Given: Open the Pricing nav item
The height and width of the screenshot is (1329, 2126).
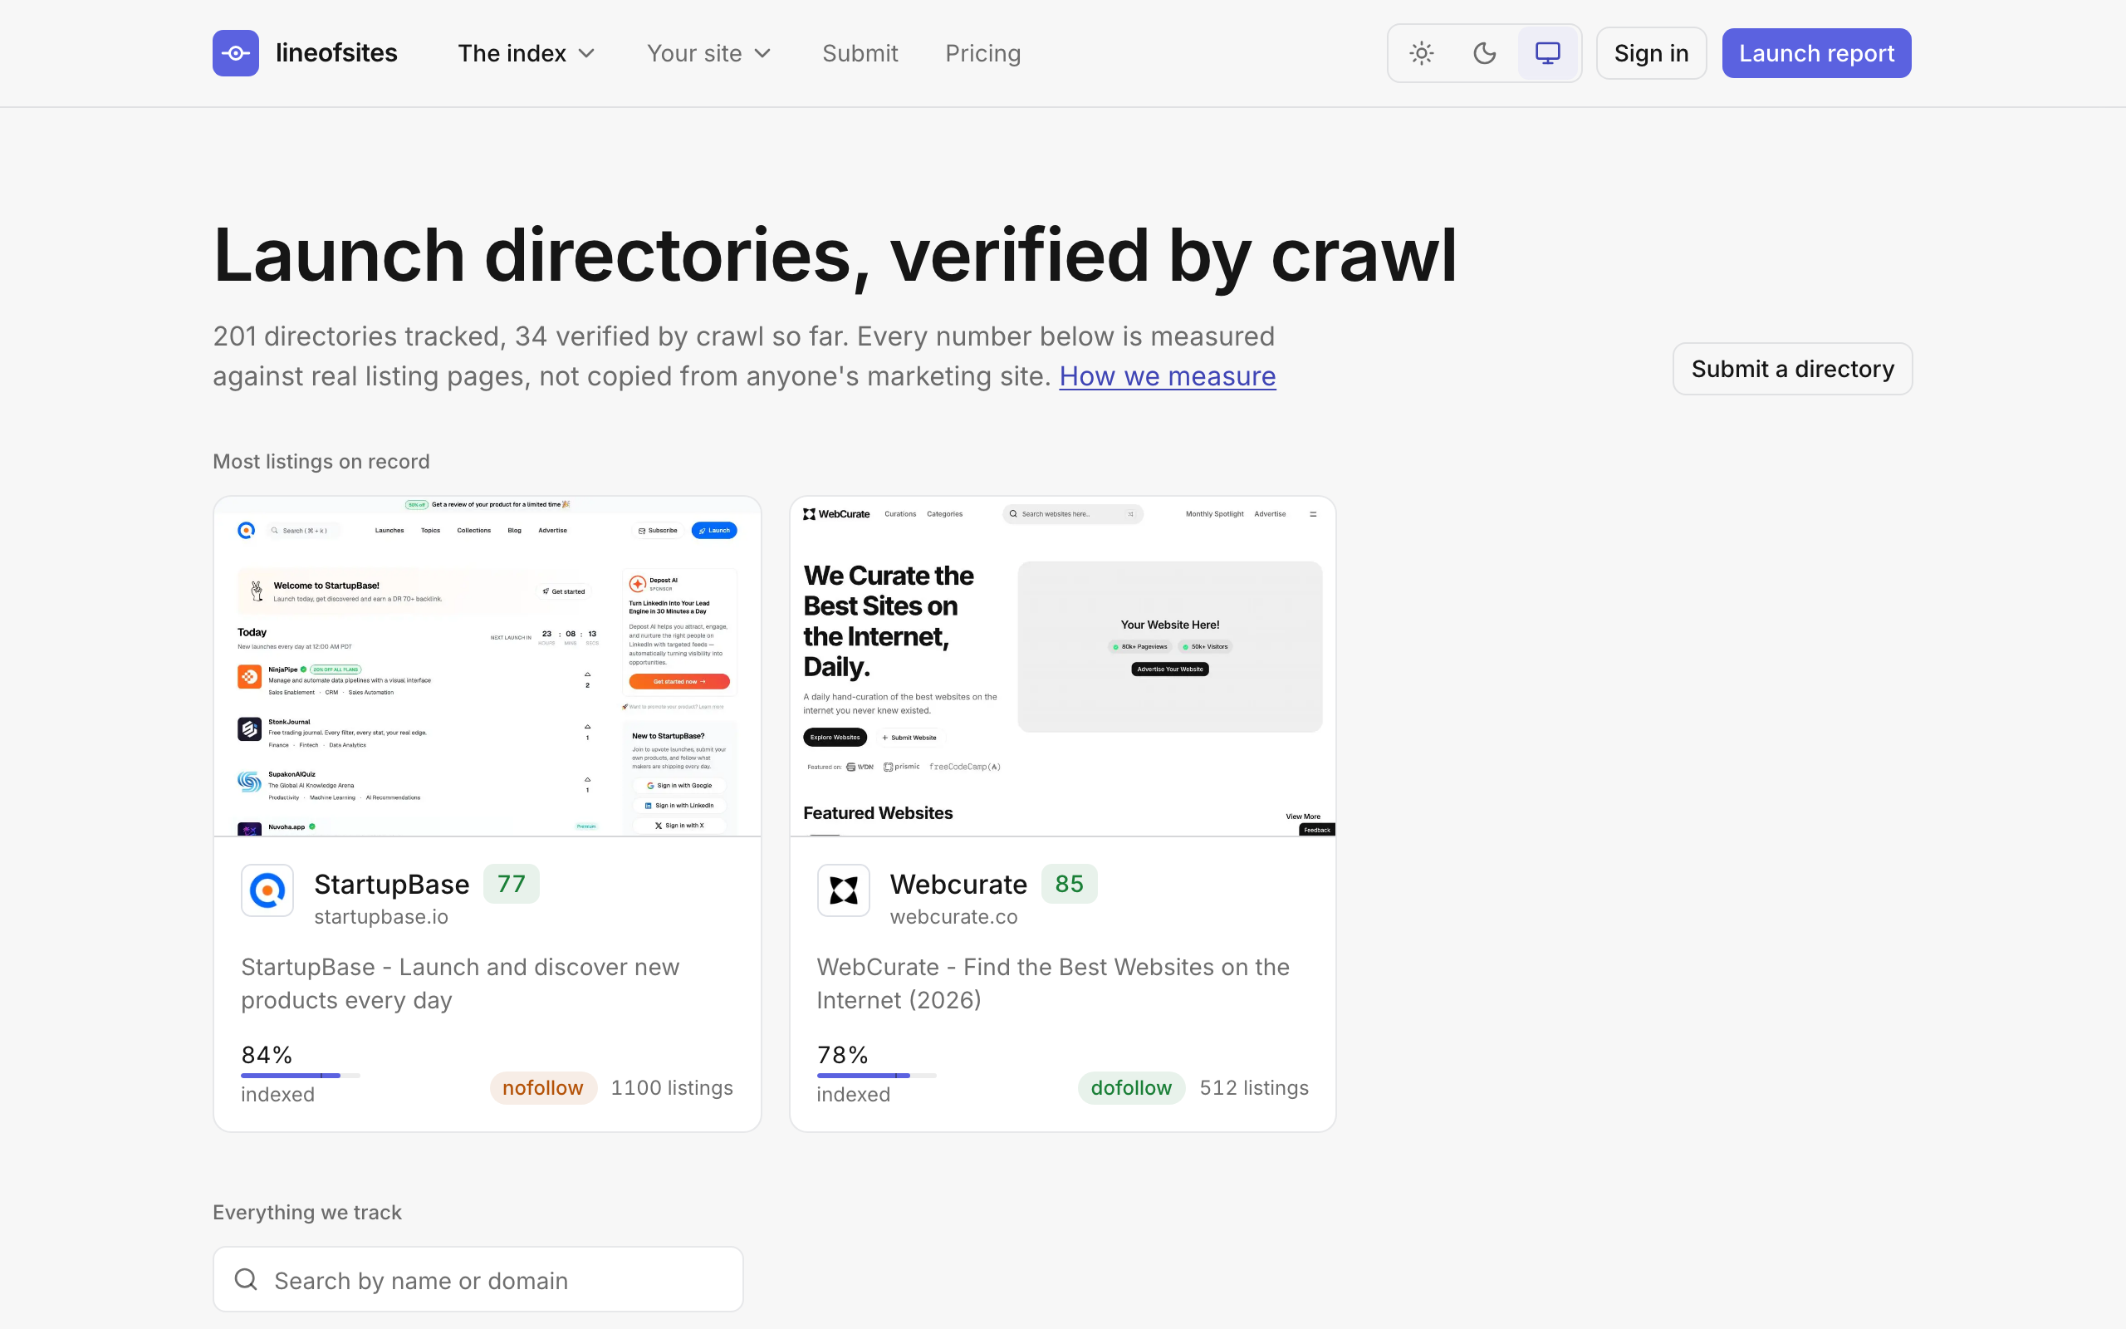Looking at the screenshot, I should (x=983, y=52).
